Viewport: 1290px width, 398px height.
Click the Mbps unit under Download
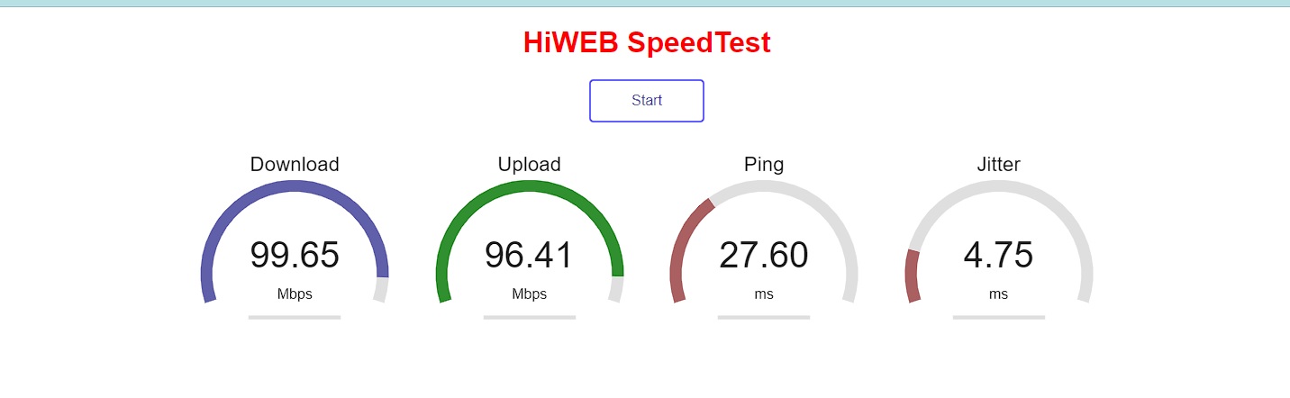point(295,294)
